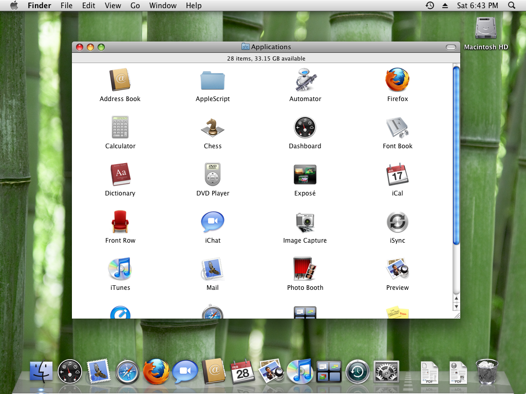
Task: Toggle the toolbar with the pill button
Action: pos(451,47)
